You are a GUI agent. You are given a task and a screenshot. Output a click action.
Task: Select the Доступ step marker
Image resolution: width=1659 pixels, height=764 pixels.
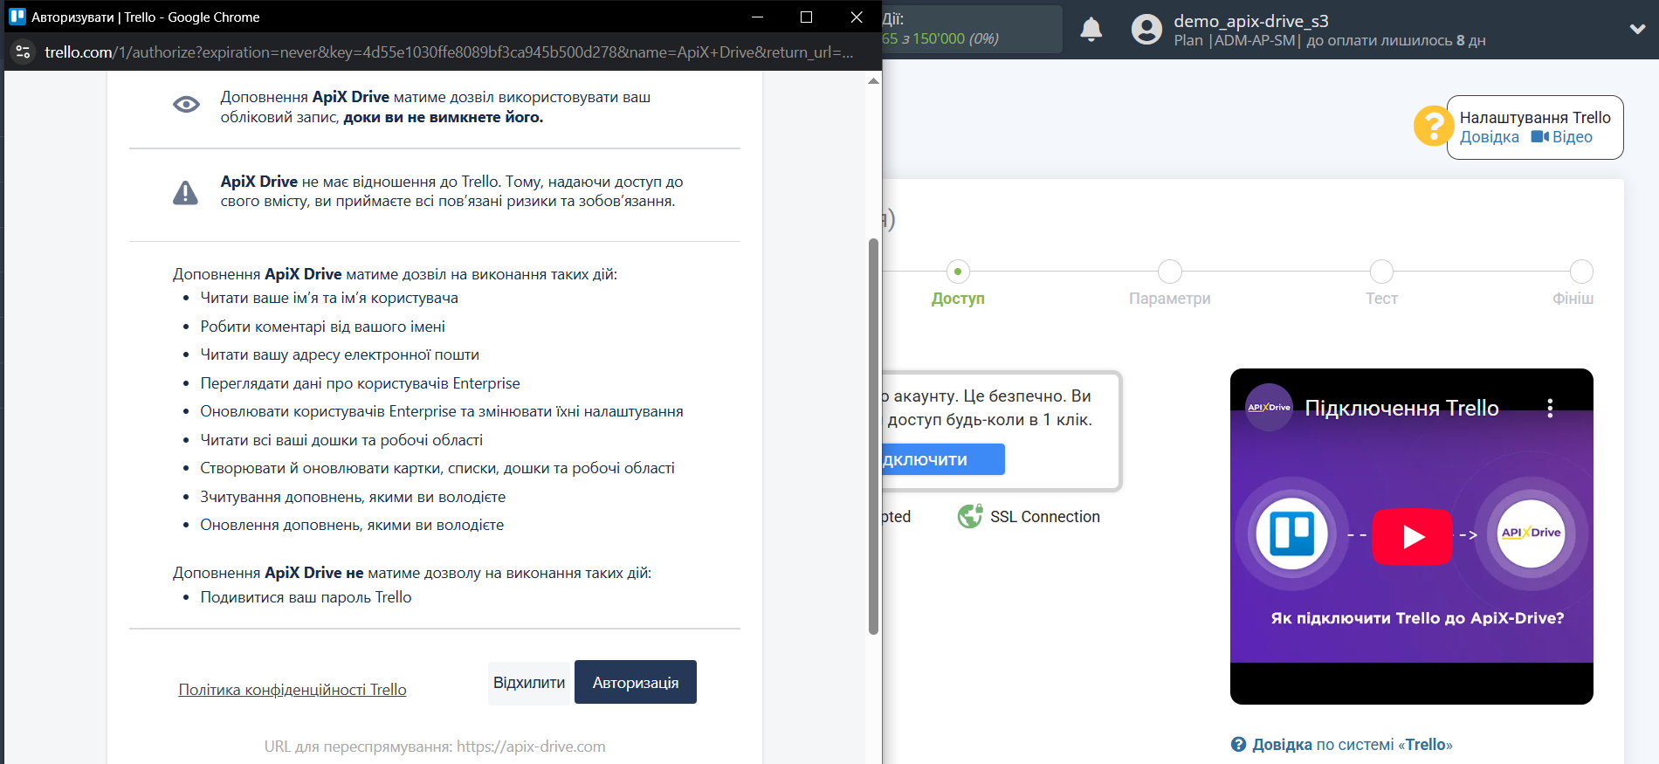[958, 272]
